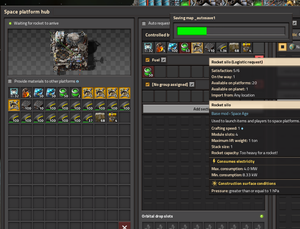The image size is (300, 229).
Task: Select the green fuel stack of 2 in hub inventory
Action: (x=75, y=93)
